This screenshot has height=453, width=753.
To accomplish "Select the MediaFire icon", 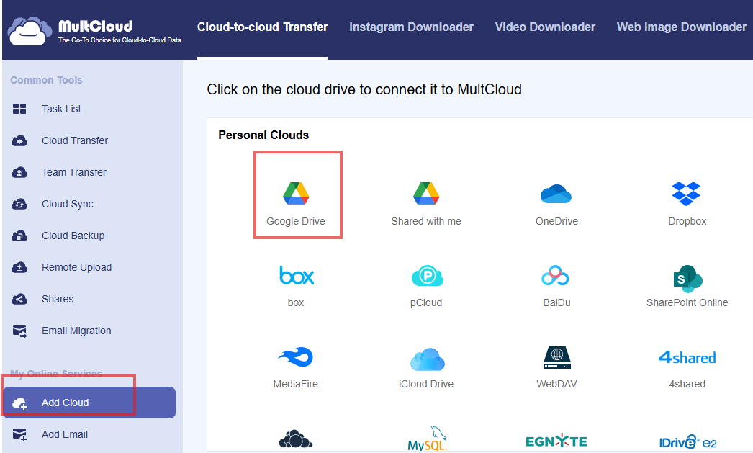I will pos(296,357).
